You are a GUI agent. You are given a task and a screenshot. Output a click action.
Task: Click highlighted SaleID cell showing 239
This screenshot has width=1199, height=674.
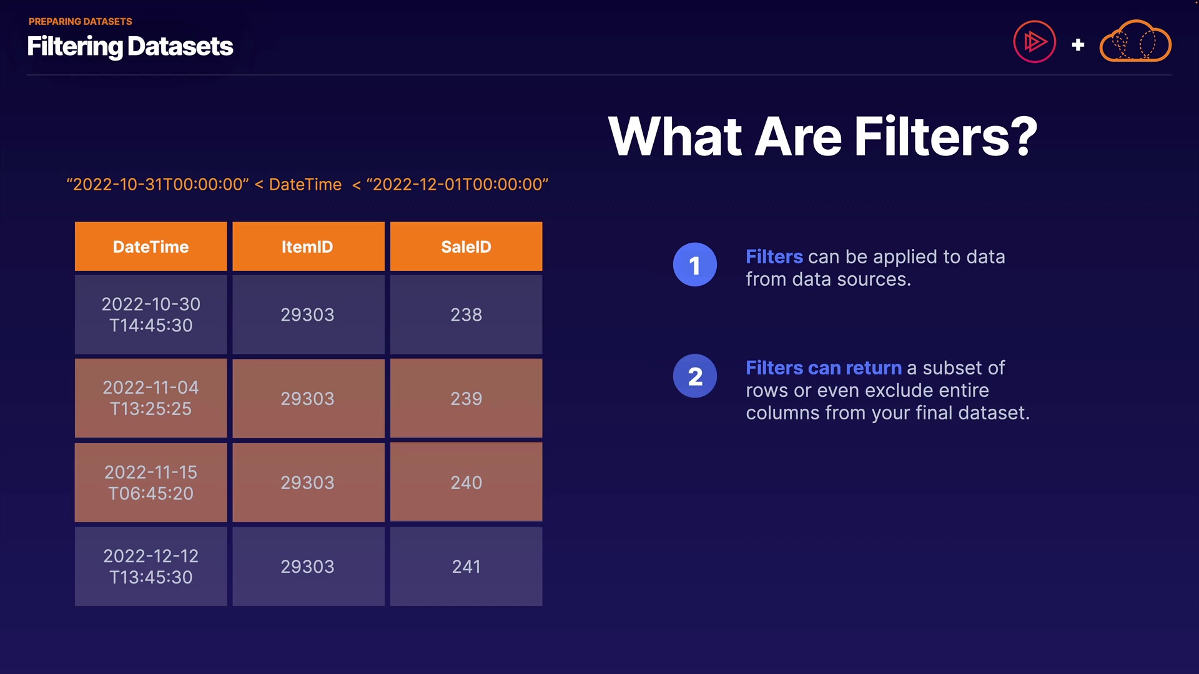tap(466, 398)
